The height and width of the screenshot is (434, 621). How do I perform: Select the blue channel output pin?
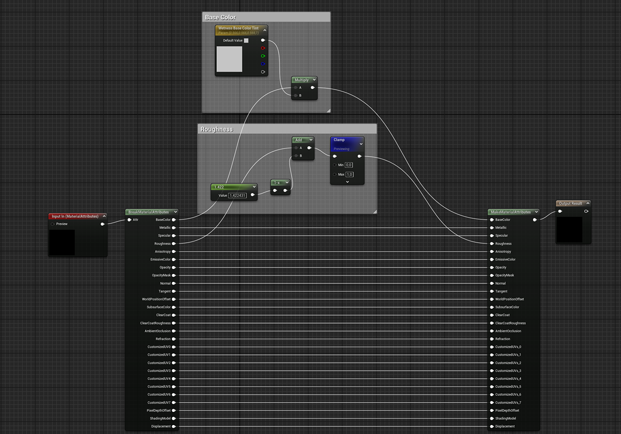click(263, 64)
